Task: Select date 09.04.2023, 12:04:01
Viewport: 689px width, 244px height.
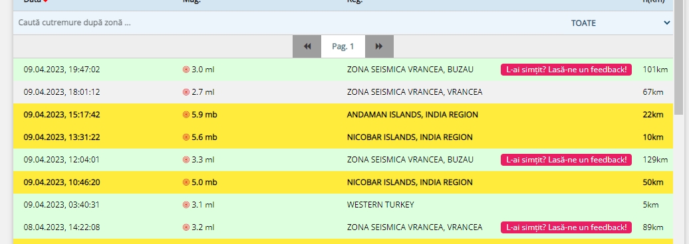Action: 62,160
